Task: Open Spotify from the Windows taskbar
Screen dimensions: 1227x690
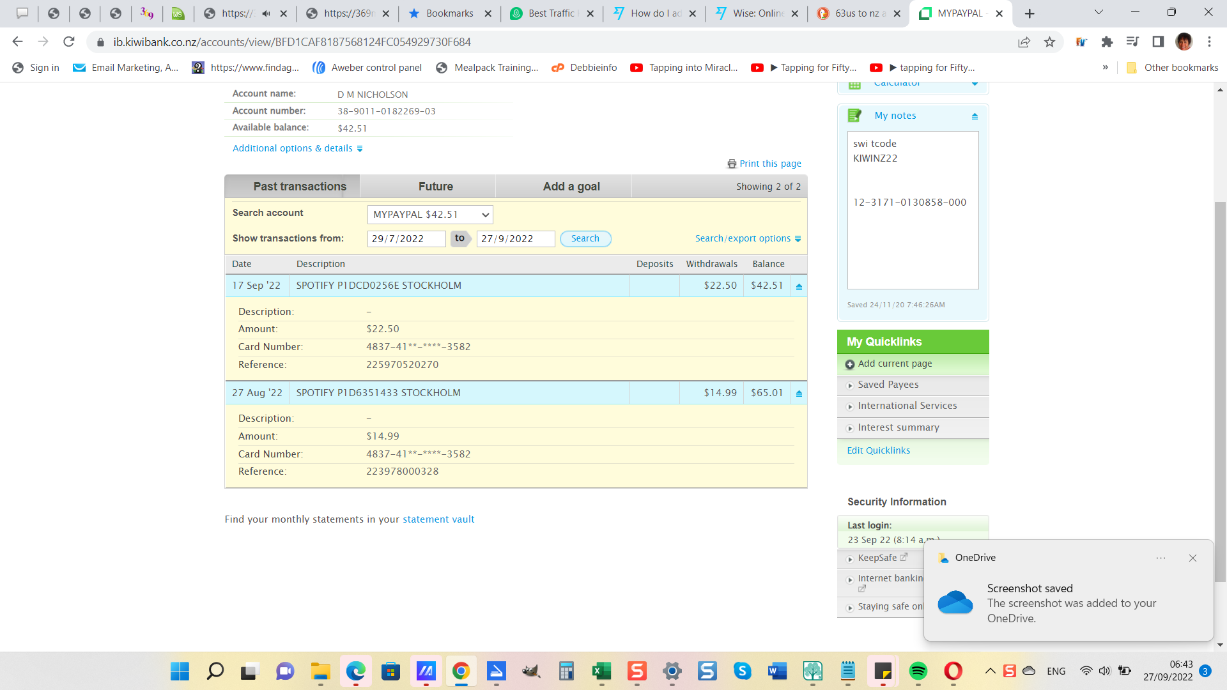Action: point(918,671)
